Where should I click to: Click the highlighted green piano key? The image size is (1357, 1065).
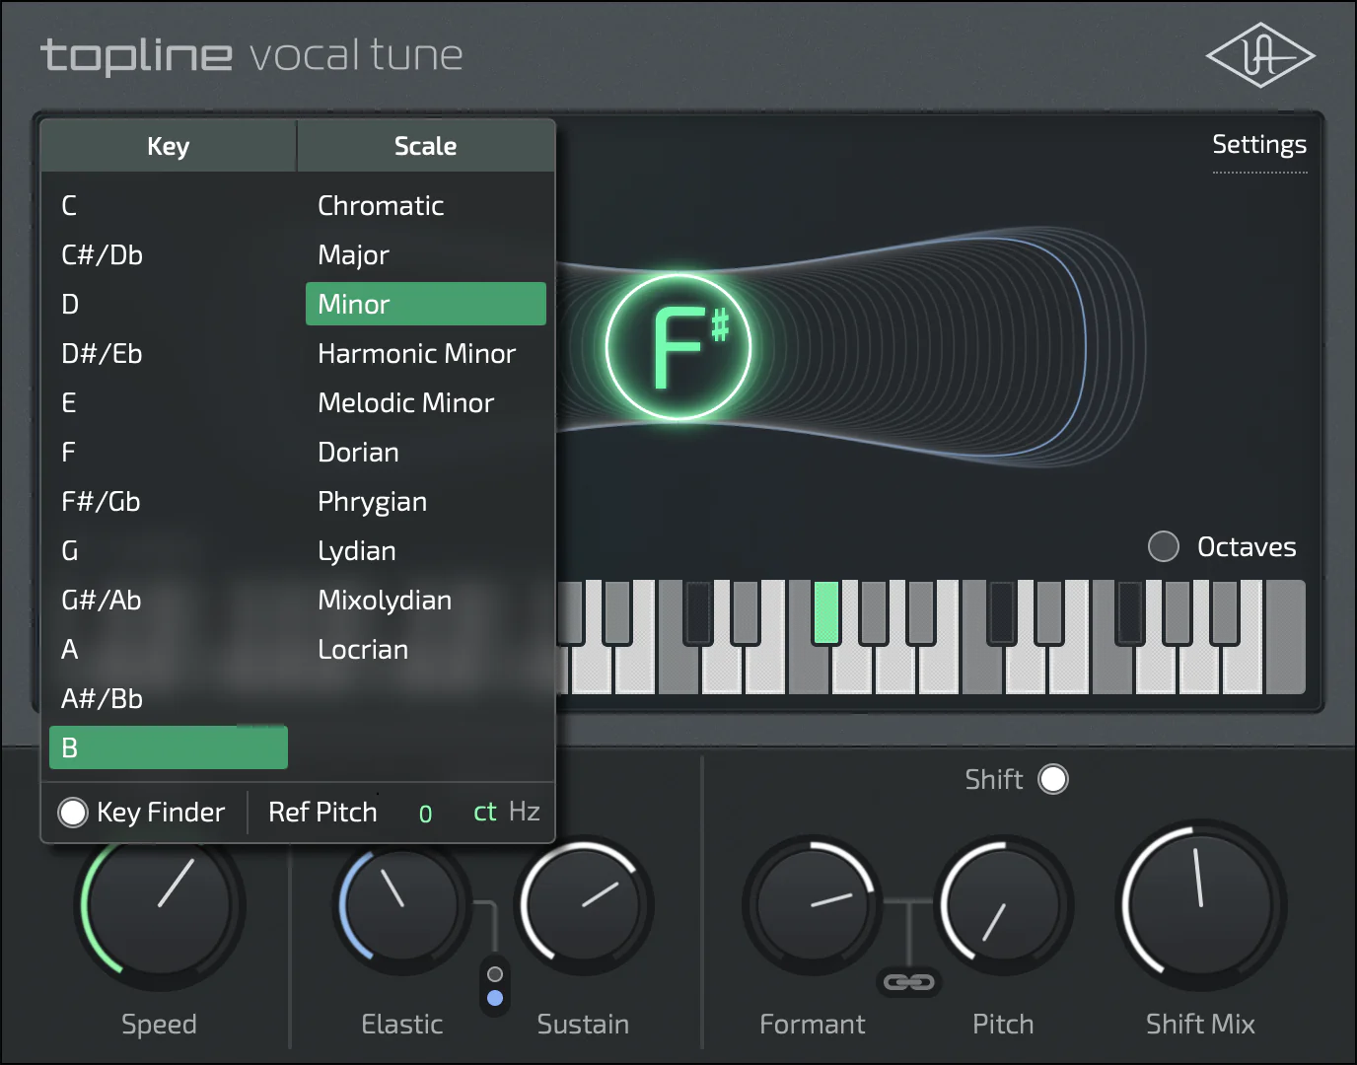coord(826,612)
